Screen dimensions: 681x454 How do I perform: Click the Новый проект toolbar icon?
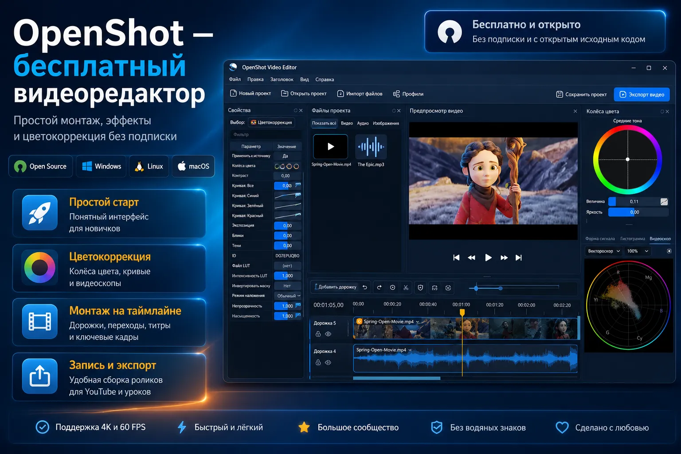[233, 93]
